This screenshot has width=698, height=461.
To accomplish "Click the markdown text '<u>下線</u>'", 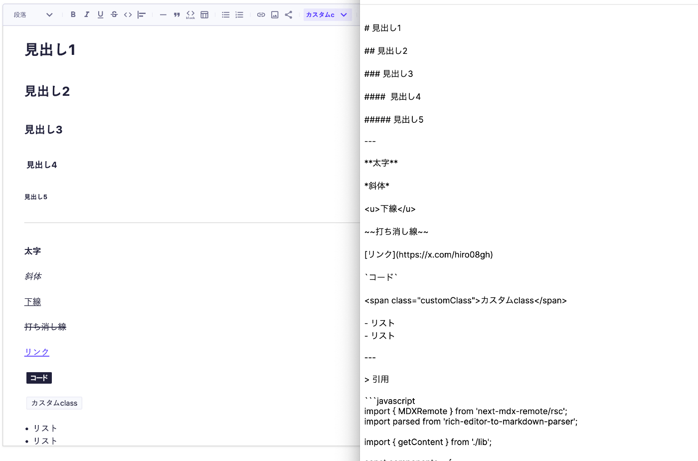I will [x=390, y=209].
